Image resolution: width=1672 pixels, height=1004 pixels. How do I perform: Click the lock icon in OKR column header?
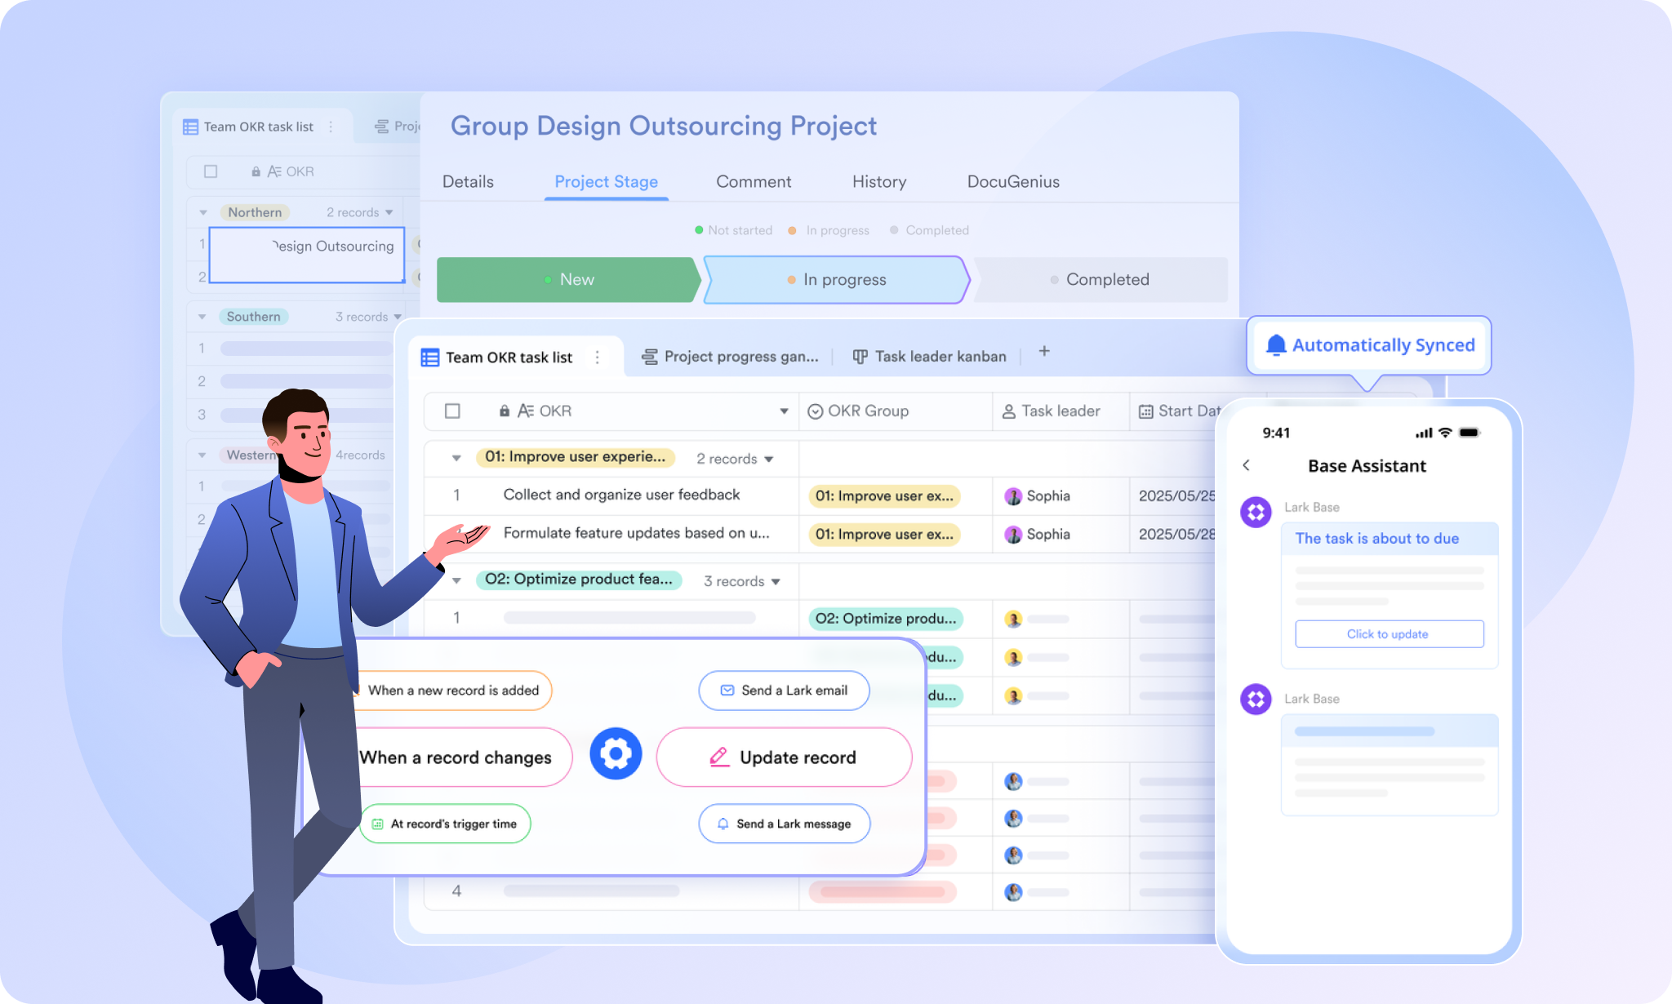pos(505,411)
